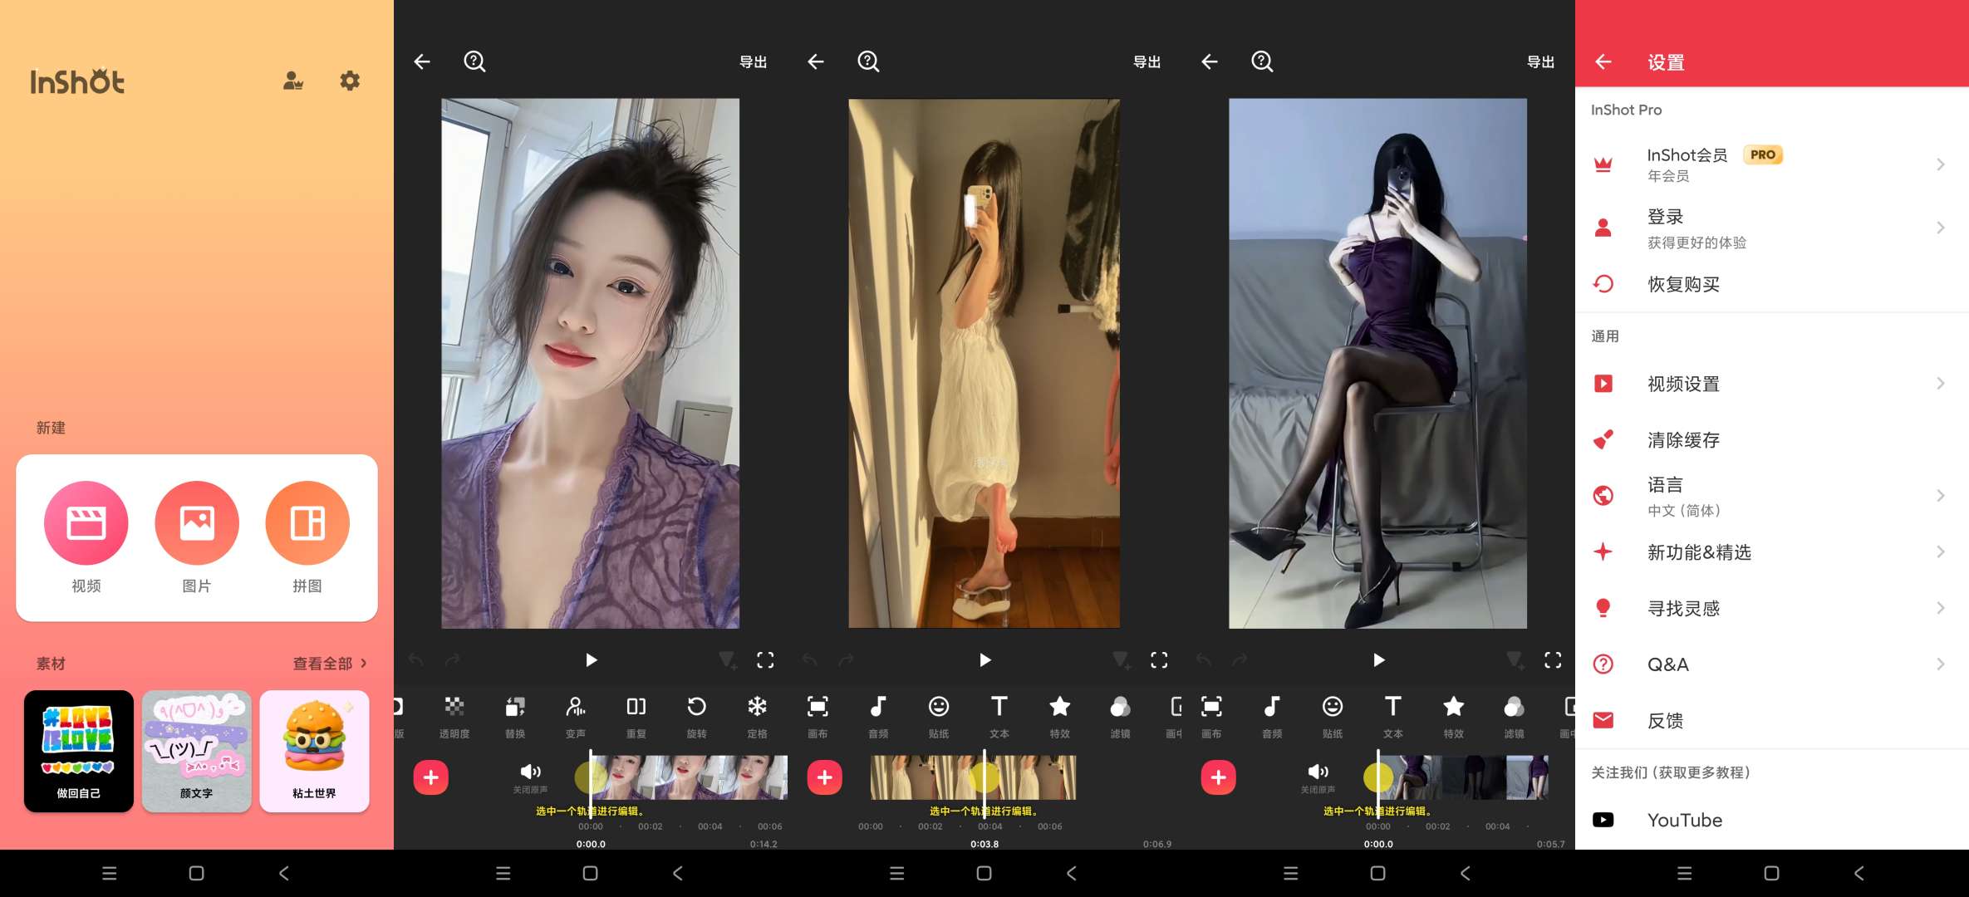The image size is (1969, 897).
Task: Select the 贴纸 sticker tool
Action: coord(937,716)
